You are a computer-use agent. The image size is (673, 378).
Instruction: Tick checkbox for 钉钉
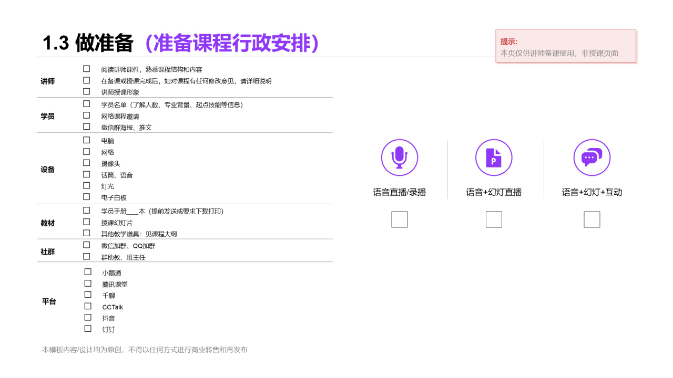(x=88, y=329)
